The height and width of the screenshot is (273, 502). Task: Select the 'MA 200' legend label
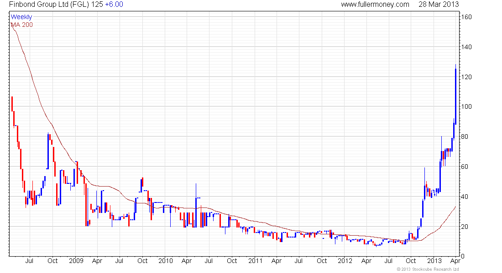click(22, 25)
